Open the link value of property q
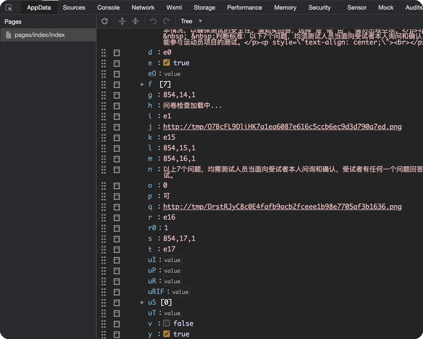The height and width of the screenshot is (339, 423). pyautogui.click(x=283, y=206)
